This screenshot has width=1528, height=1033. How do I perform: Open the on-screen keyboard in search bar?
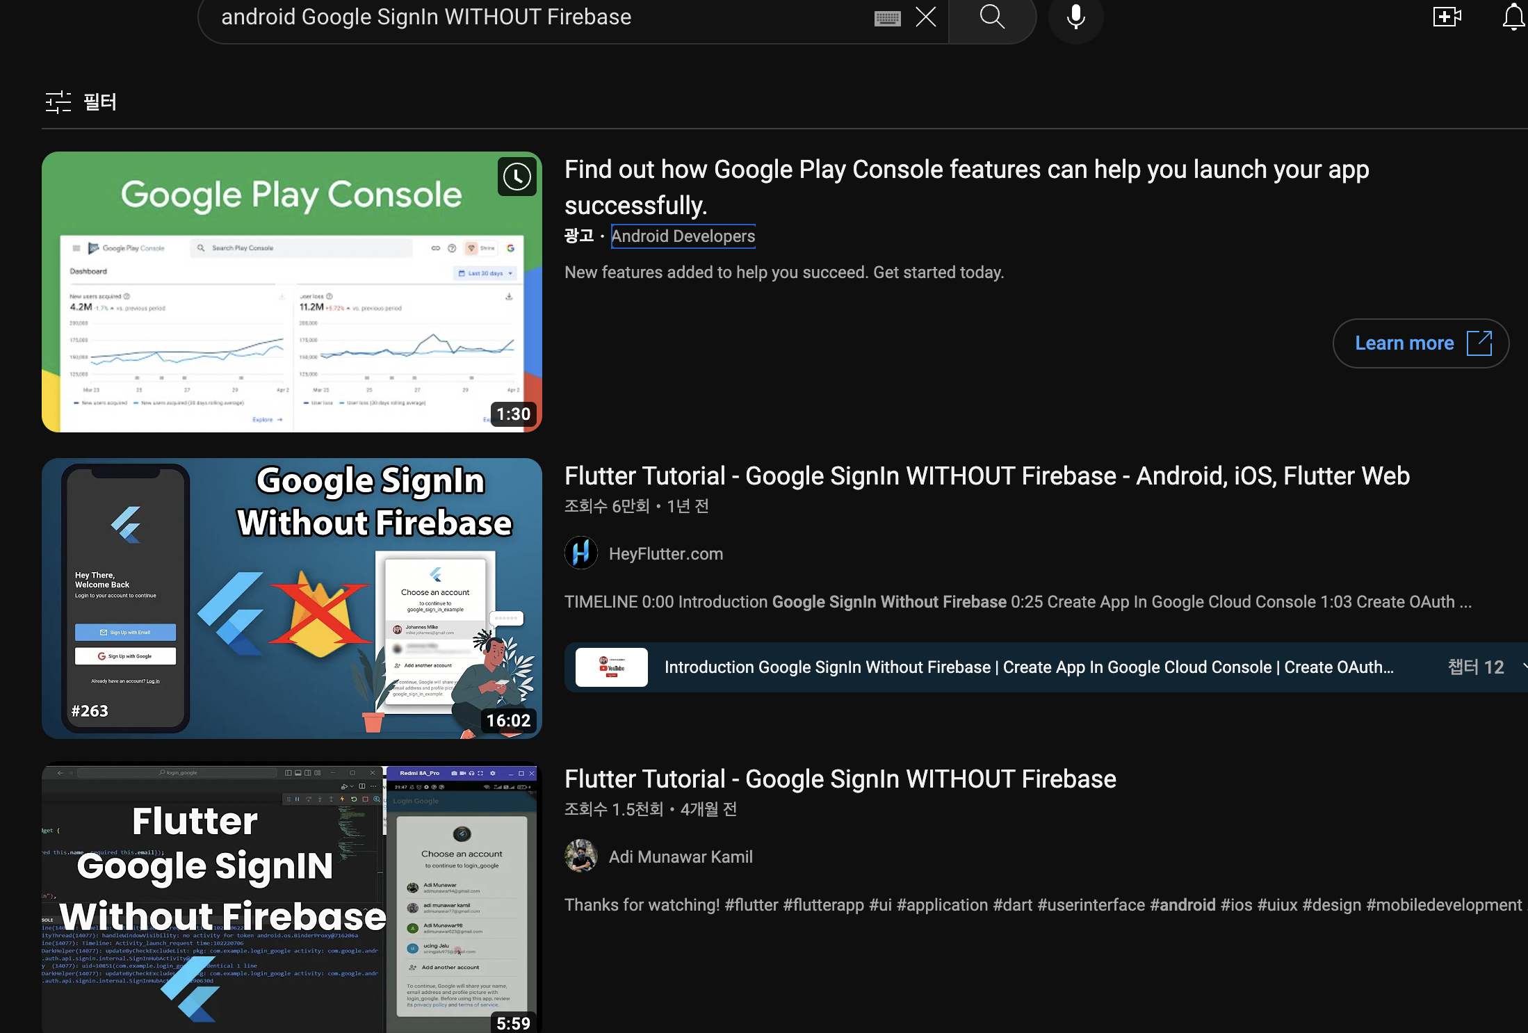(887, 18)
